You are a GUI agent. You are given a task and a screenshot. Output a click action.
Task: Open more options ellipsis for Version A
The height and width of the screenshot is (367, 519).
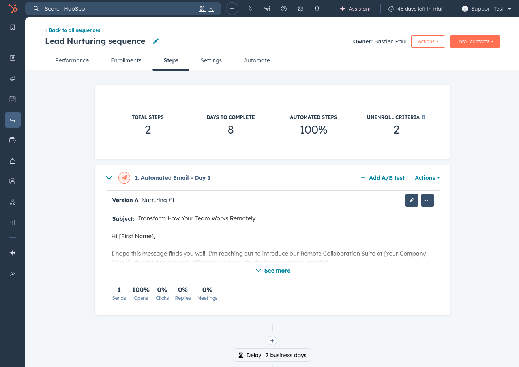427,200
